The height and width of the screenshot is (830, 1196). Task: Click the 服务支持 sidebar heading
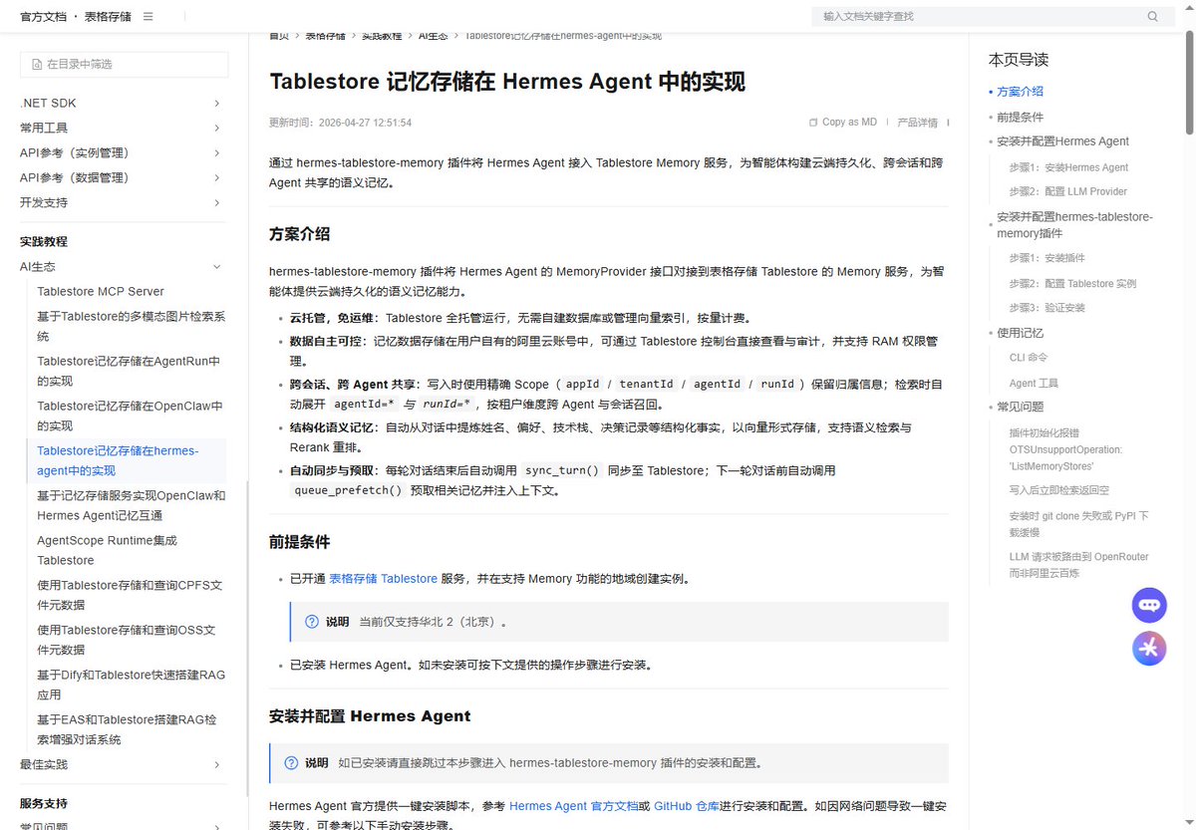coord(44,804)
